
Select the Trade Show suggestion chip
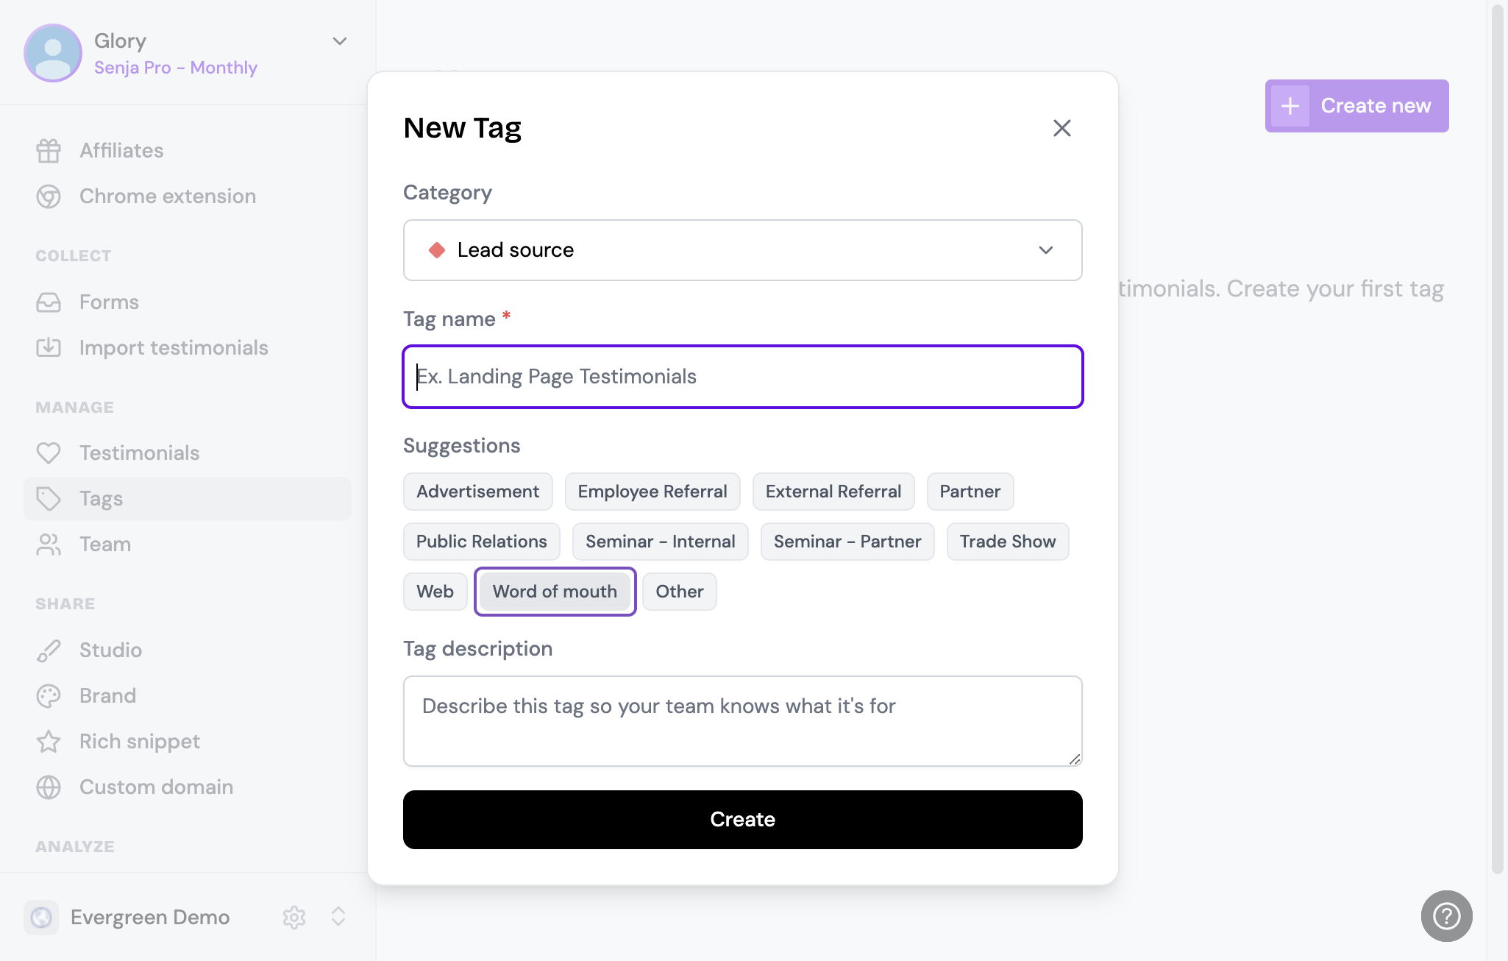[1007, 542]
